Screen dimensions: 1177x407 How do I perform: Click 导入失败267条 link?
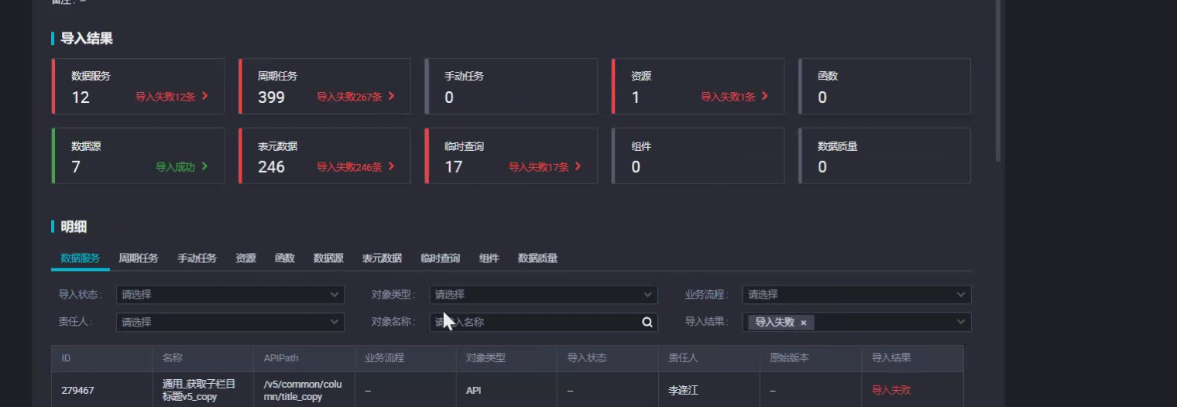(x=349, y=97)
